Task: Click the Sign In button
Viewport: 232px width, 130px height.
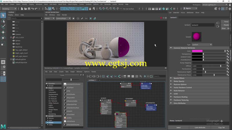Action: [190, 8]
